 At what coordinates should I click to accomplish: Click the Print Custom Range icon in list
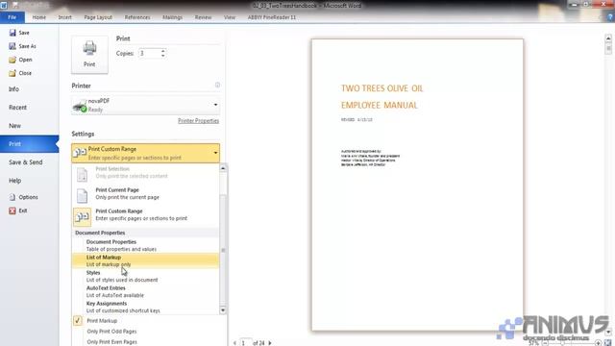click(x=82, y=216)
